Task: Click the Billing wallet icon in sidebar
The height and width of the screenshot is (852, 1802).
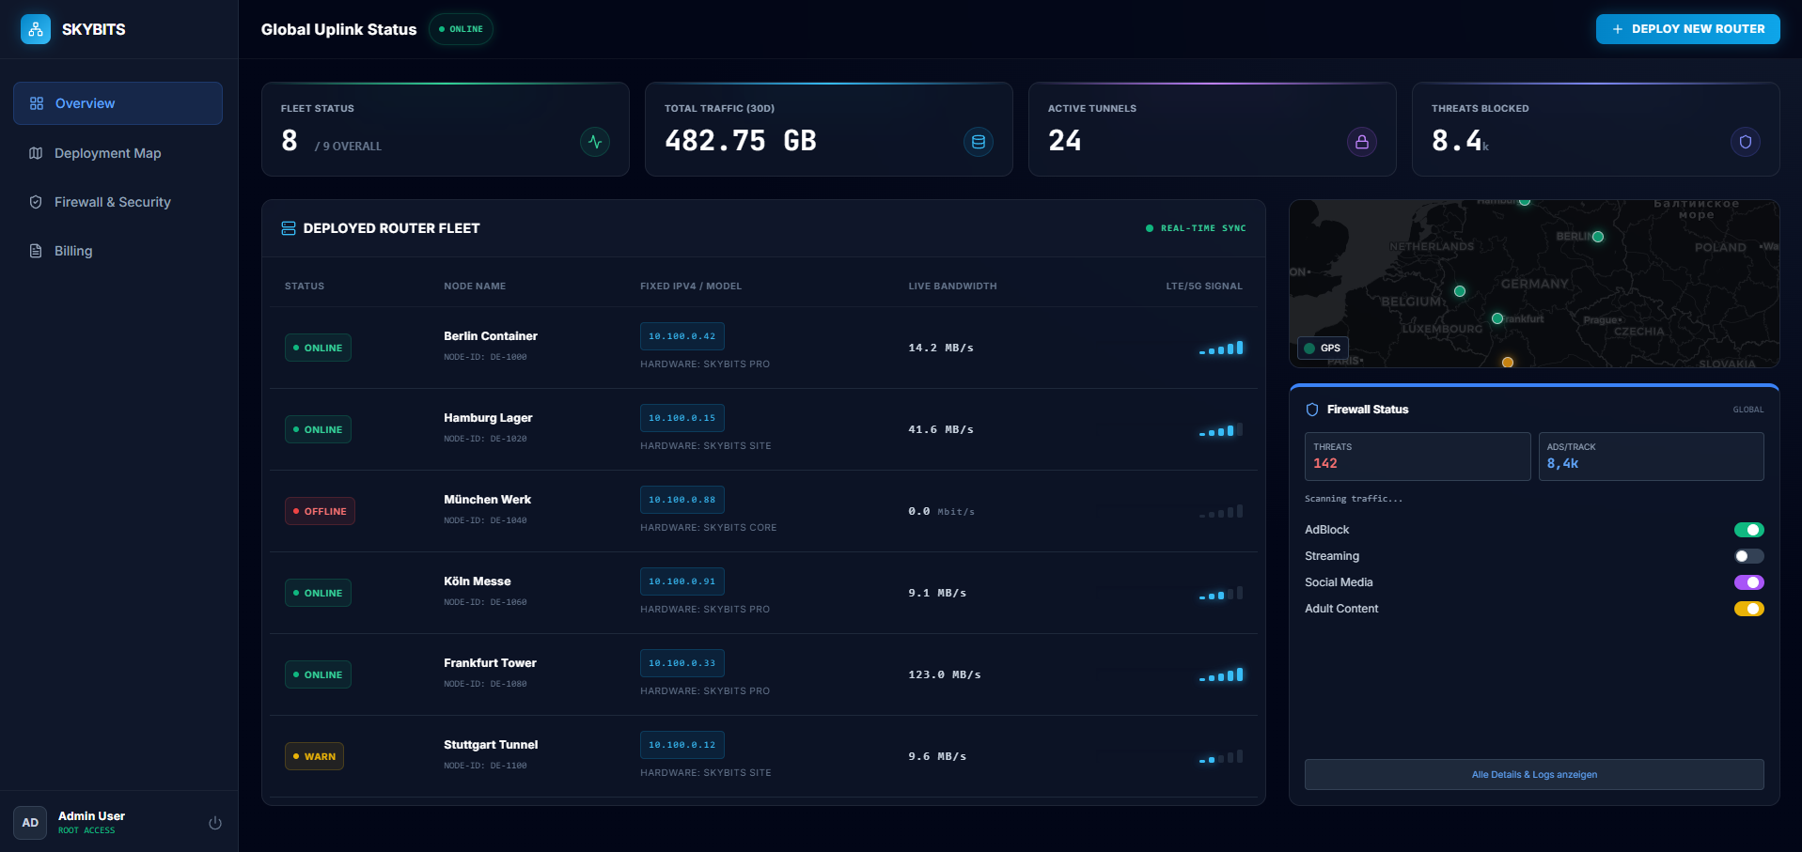Action: [x=35, y=251]
